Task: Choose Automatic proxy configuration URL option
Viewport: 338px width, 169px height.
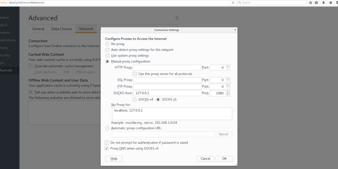Action: pos(107,128)
